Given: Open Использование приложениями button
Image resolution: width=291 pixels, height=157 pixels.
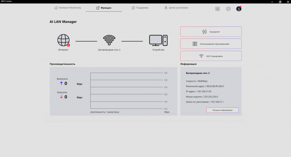Looking at the screenshot, I should 211,44.
